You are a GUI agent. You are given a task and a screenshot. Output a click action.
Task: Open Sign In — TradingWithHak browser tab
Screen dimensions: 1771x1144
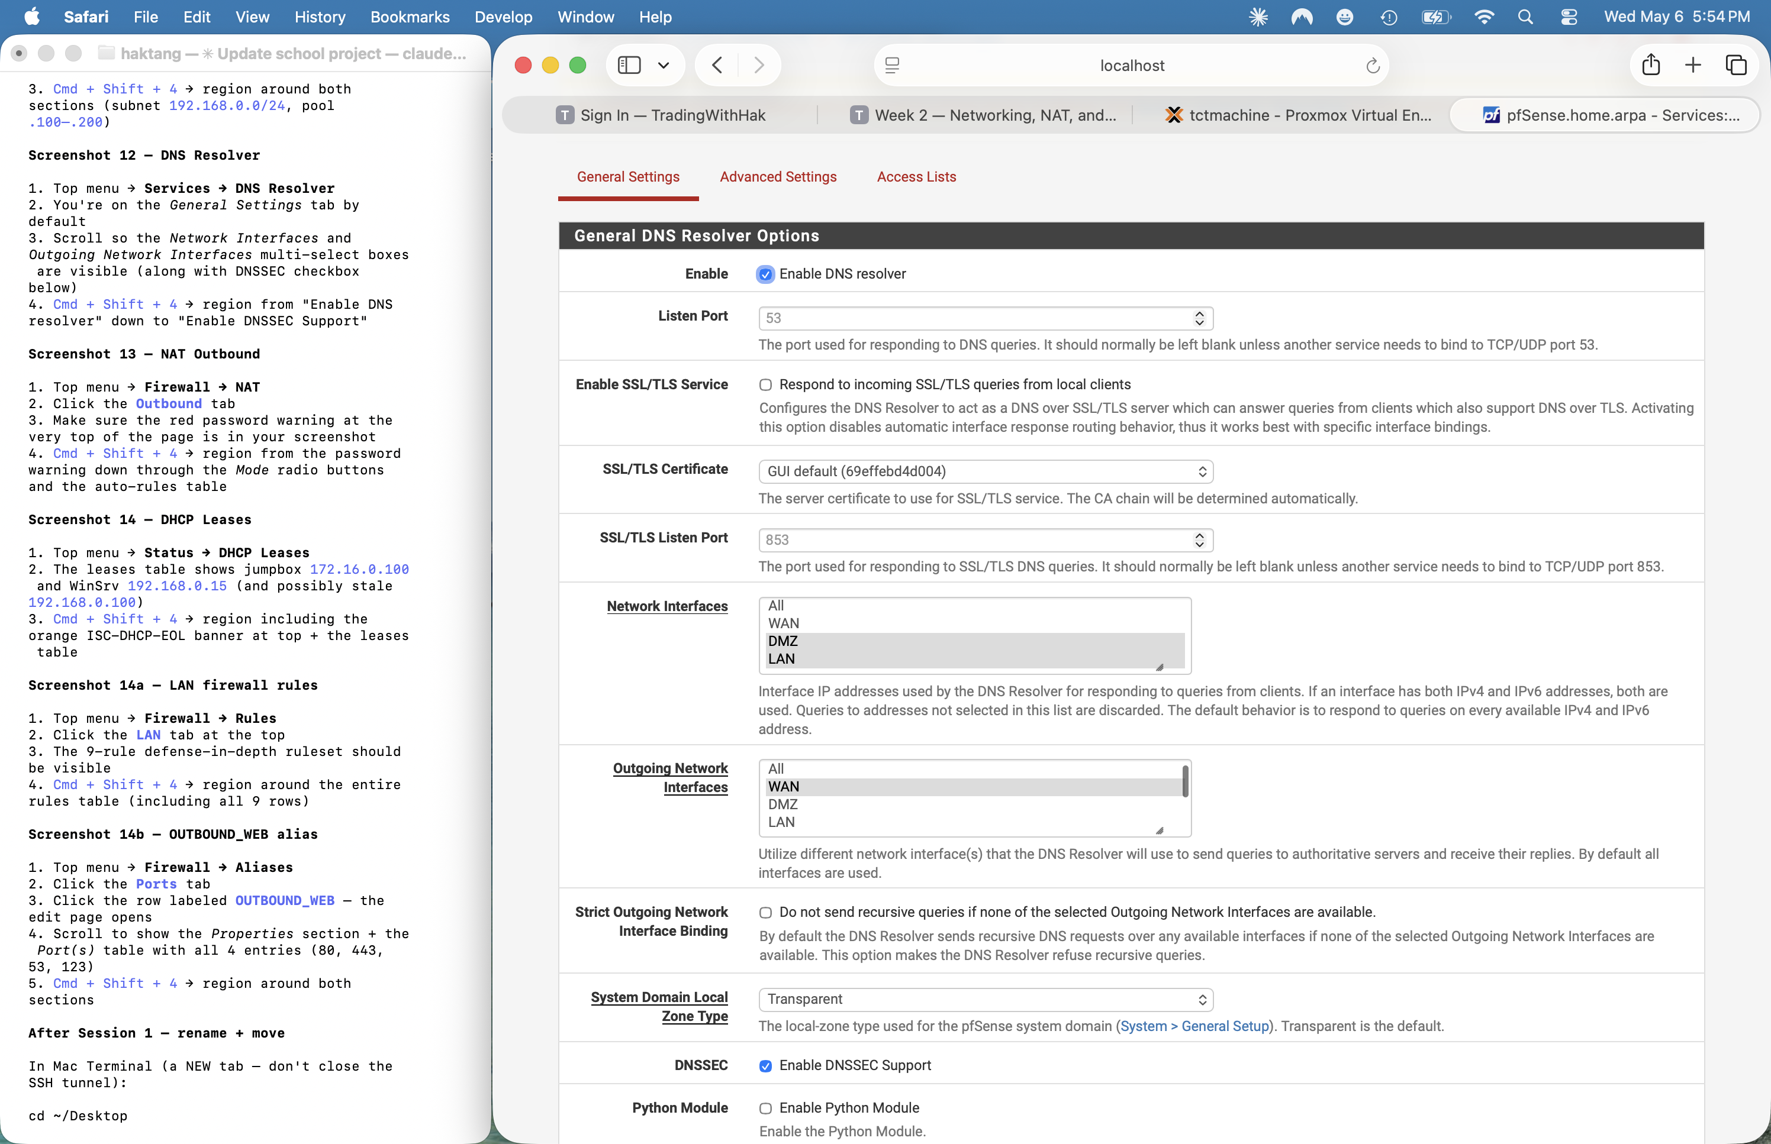(661, 115)
